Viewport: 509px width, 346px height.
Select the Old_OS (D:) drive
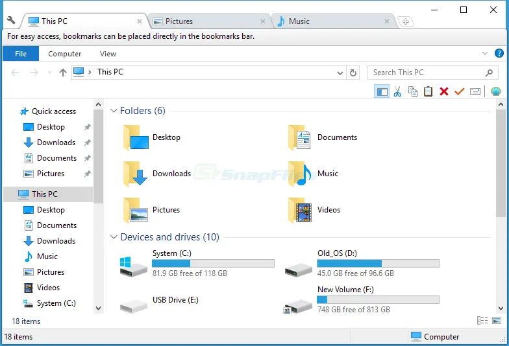362,263
